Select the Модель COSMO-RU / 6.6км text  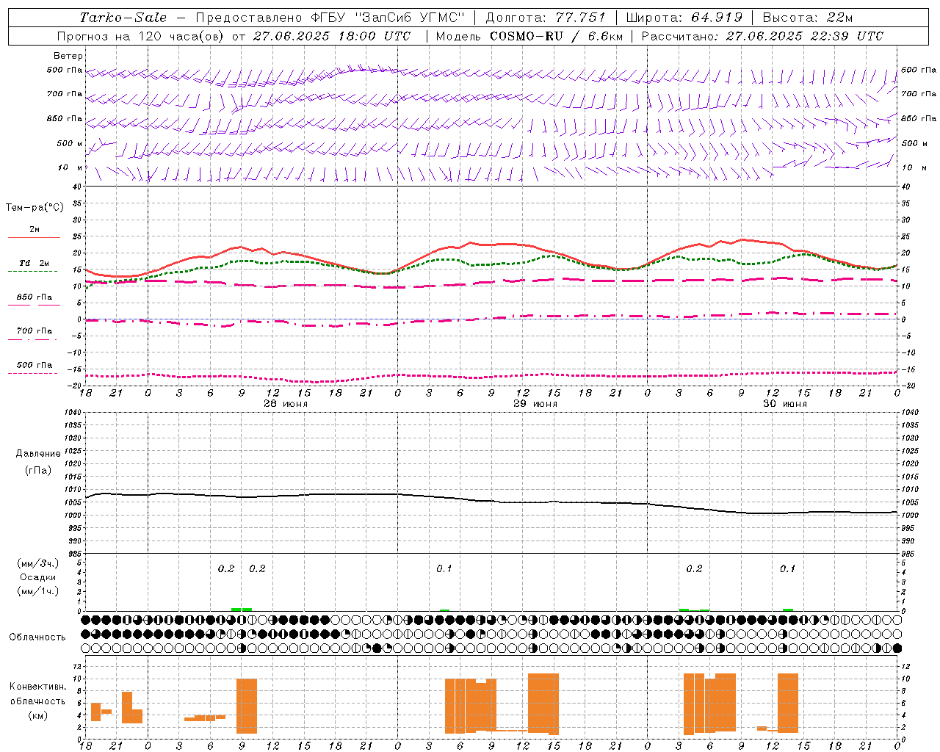click(529, 36)
